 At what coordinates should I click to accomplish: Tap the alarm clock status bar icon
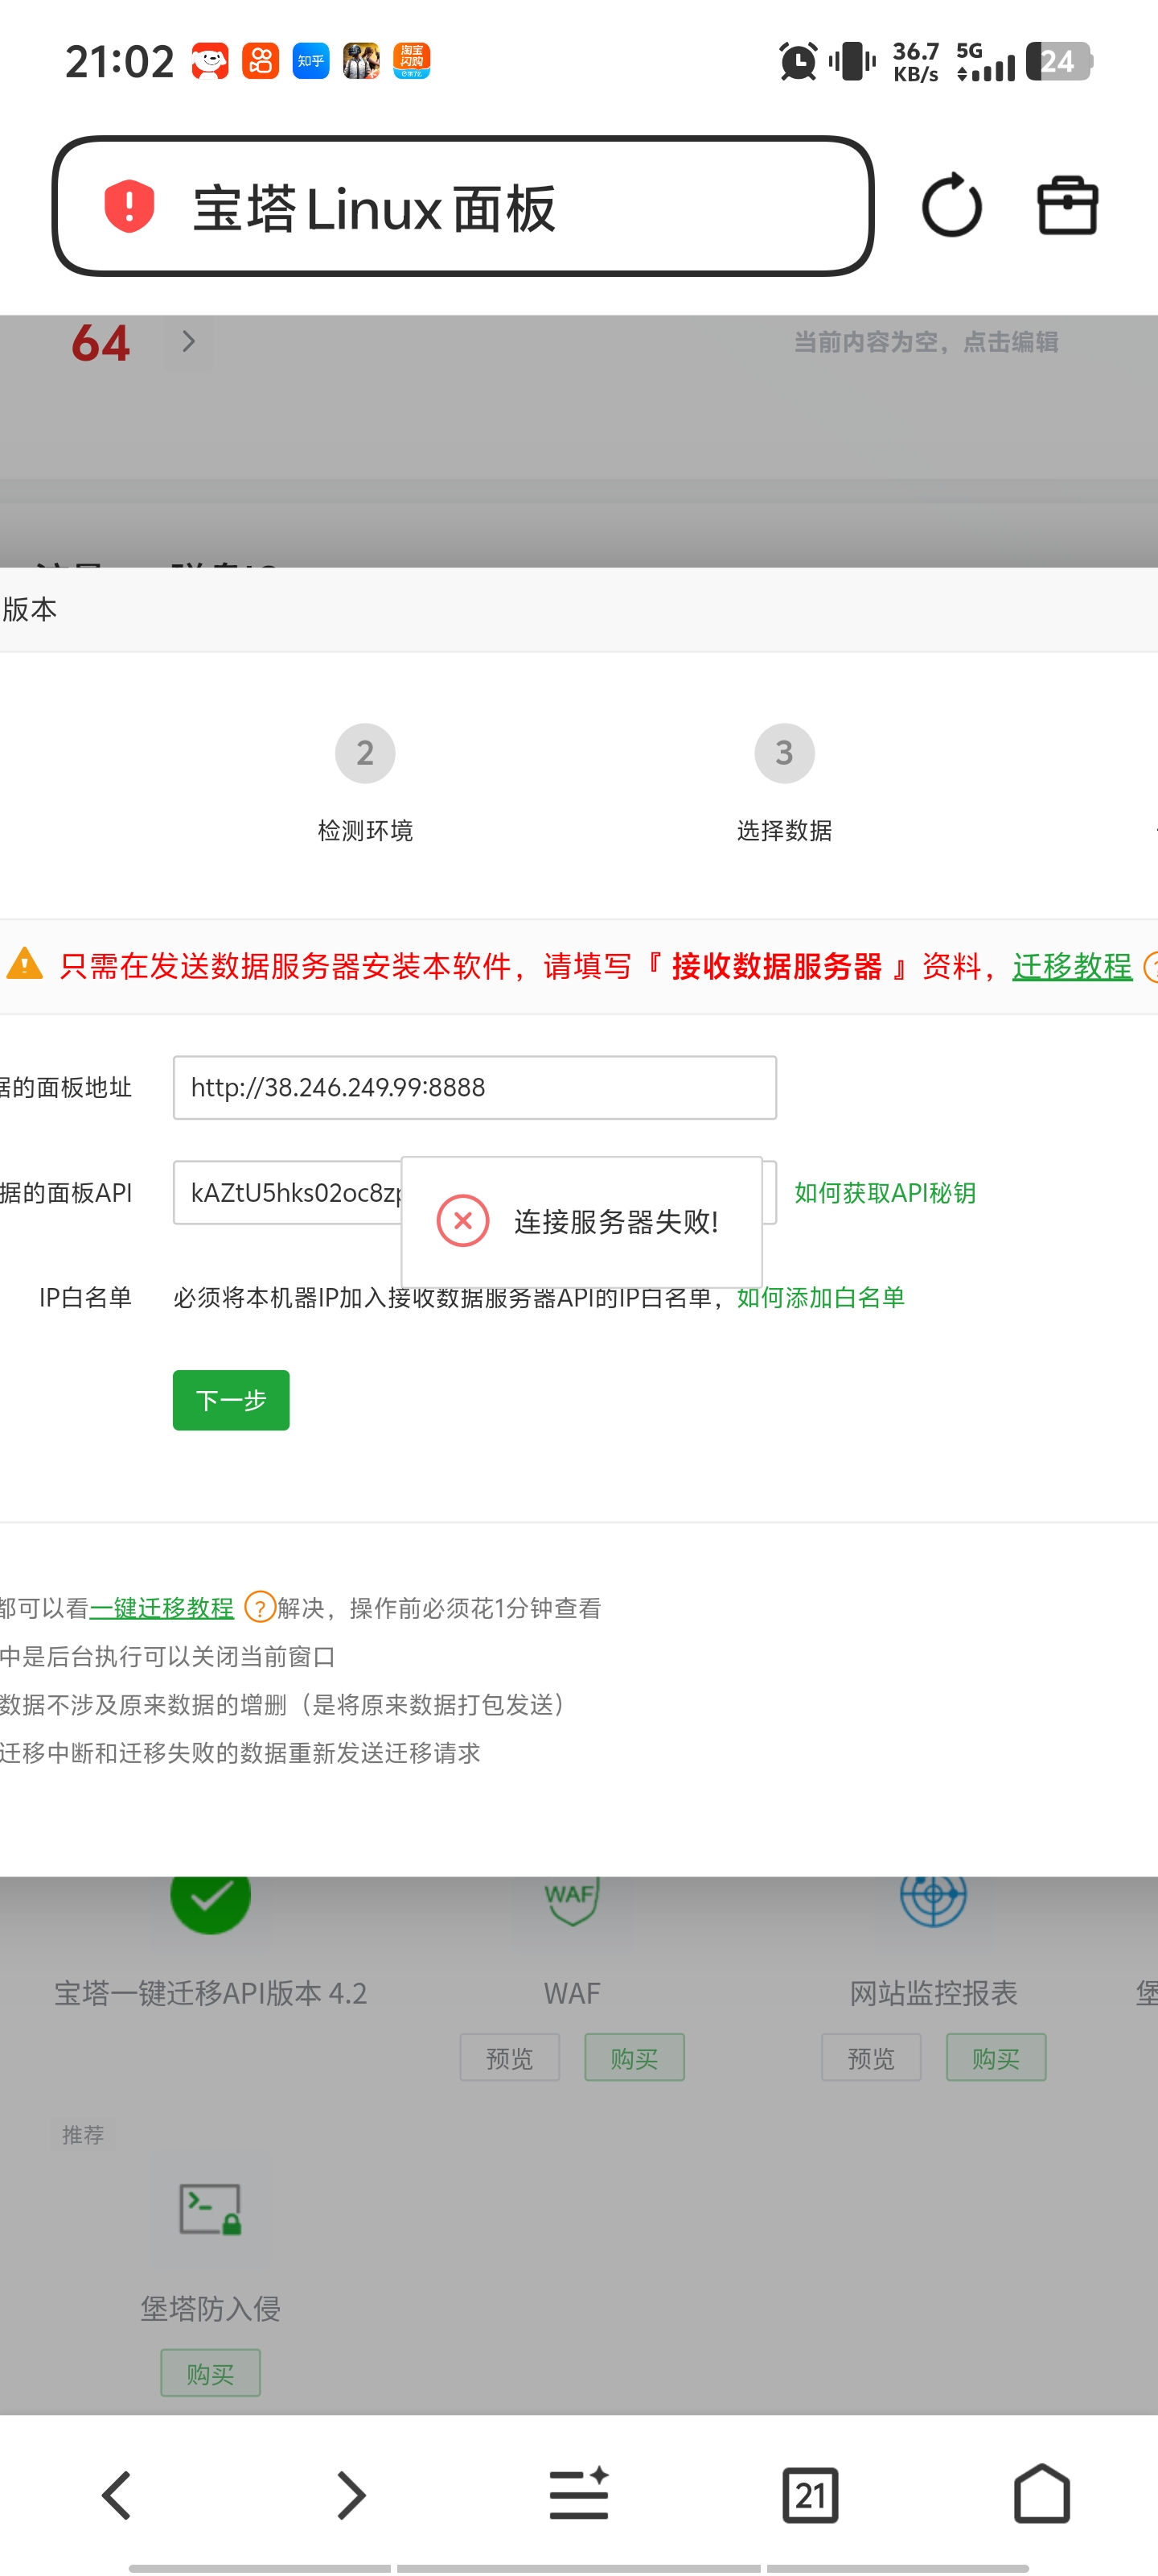(797, 61)
